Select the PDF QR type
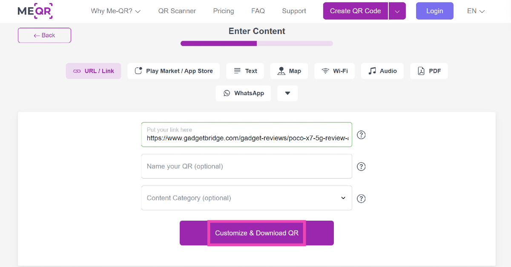The image size is (511, 267). [x=429, y=71]
